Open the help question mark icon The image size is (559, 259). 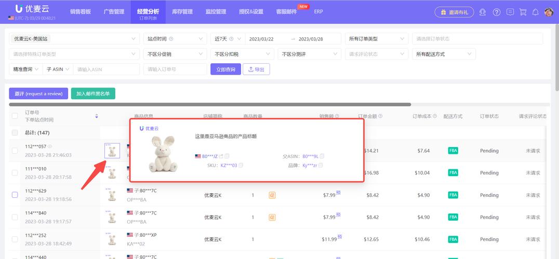click(x=497, y=12)
